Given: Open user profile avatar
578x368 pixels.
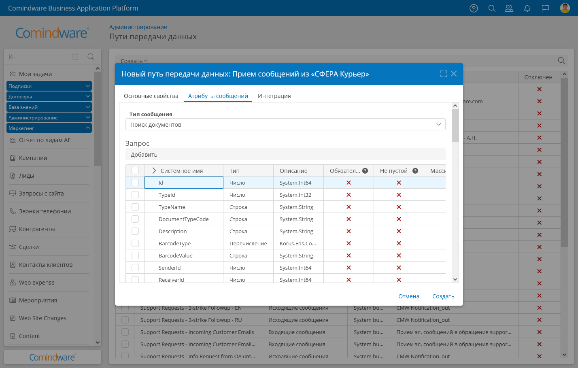Looking at the screenshot, I should coord(565,8).
